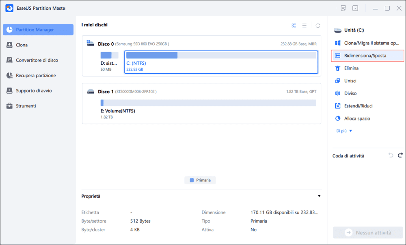
Task: Click the Unità (C:) drive header
Action: pos(349,30)
